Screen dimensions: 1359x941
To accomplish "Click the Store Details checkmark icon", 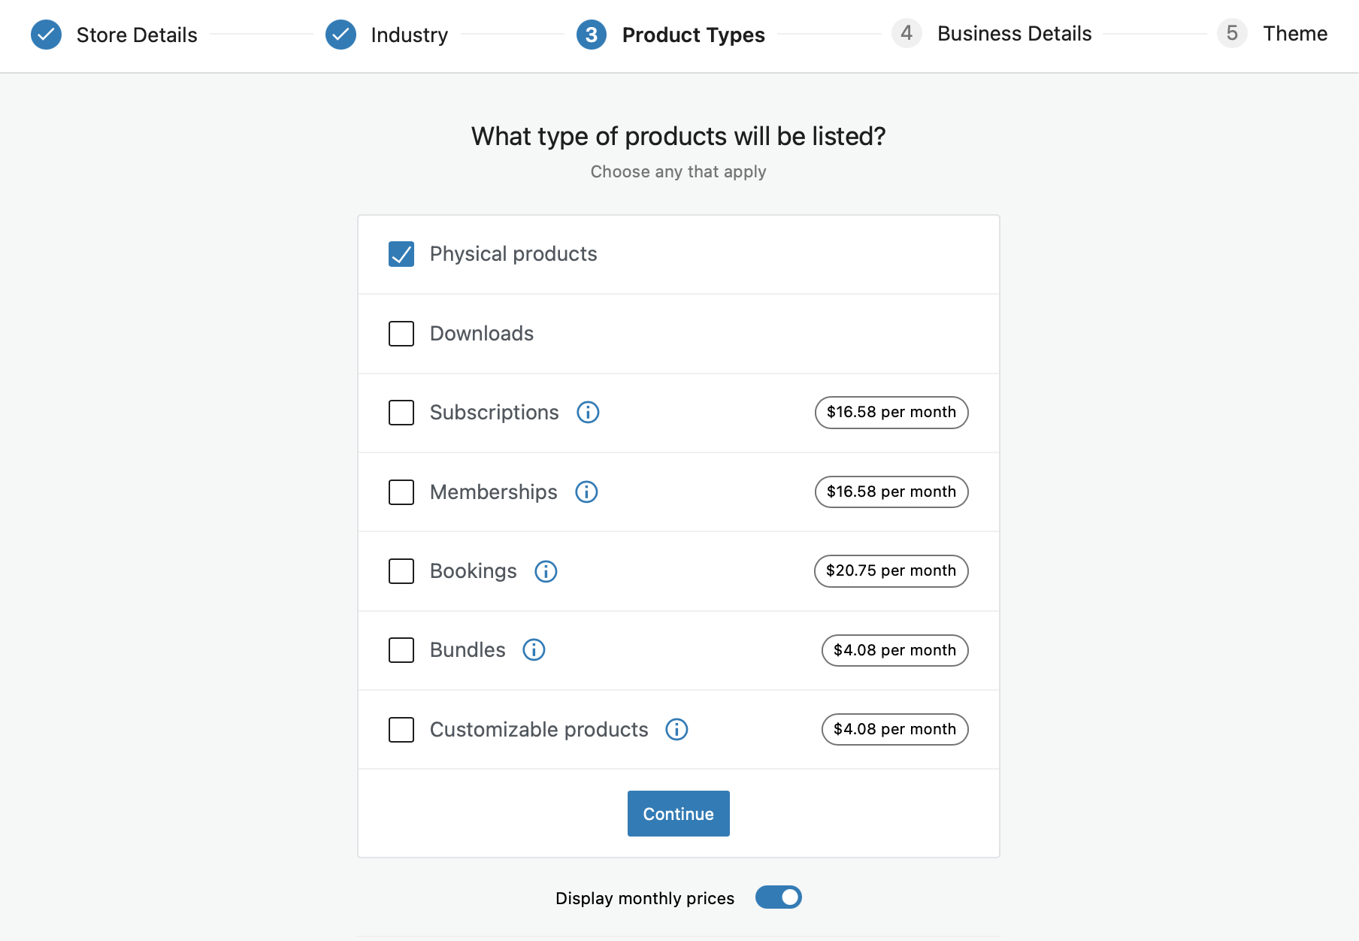I will (46, 35).
